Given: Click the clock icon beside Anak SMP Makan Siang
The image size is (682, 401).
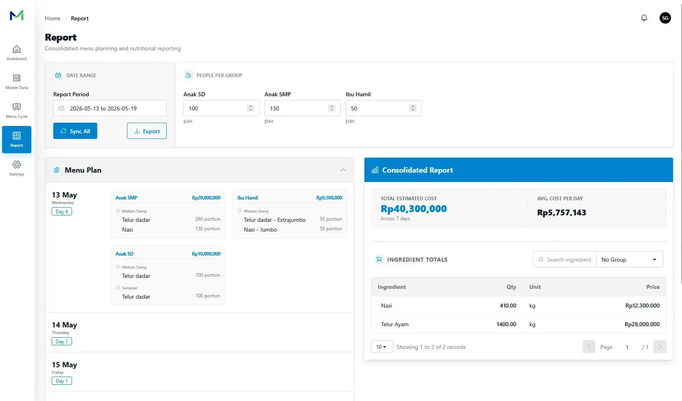Looking at the screenshot, I should (x=118, y=211).
